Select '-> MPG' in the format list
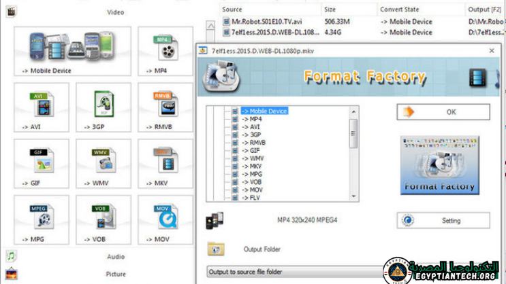The image size is (506, 284). [252, 174]
